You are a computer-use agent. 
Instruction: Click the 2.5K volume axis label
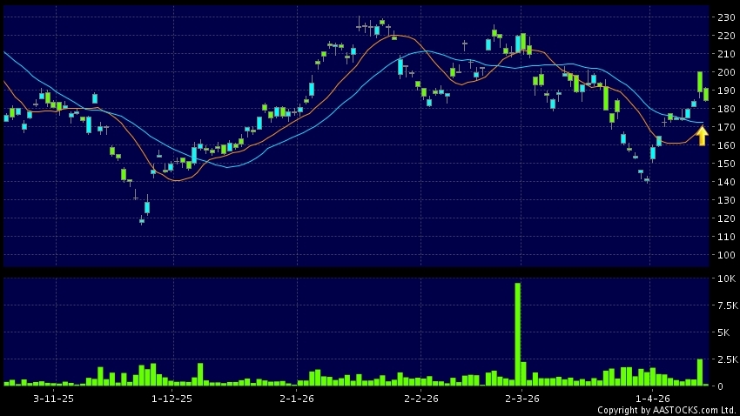726,359
